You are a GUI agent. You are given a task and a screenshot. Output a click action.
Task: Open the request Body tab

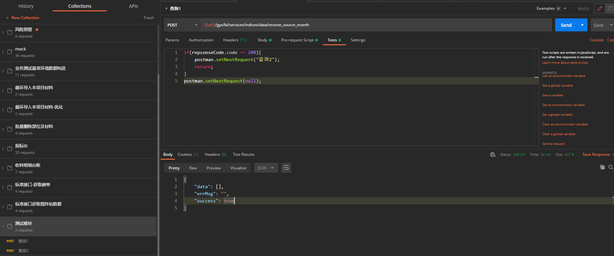pyautogui.click(x=264, y=40)
